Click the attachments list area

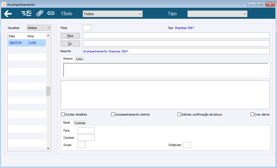(166, 70)
